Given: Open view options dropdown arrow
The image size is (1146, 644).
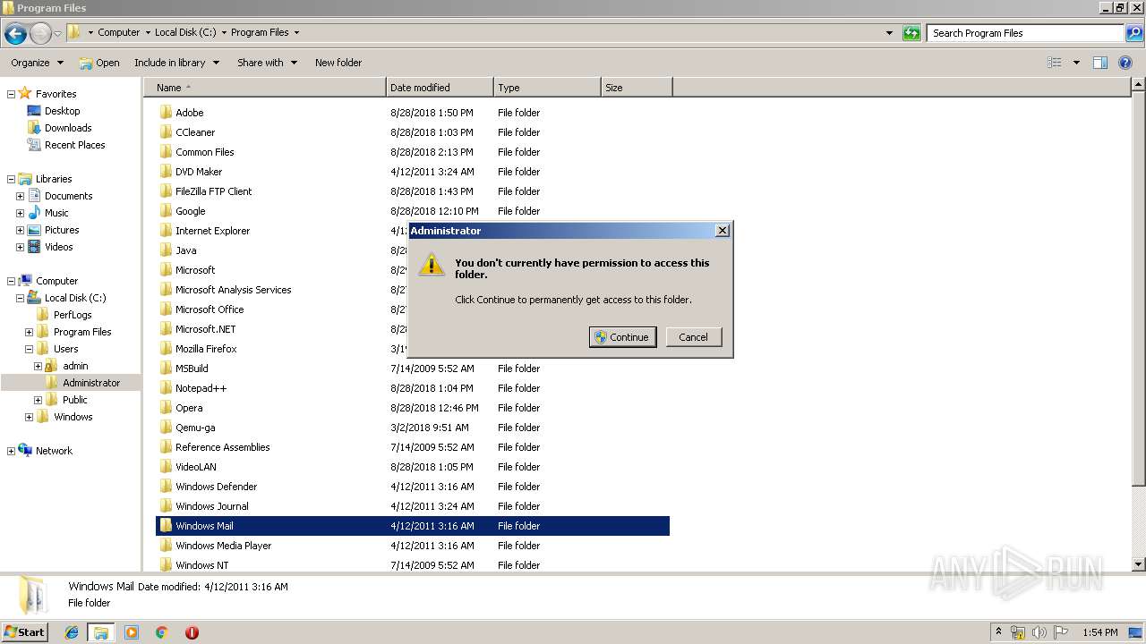Looking at the screenshot, I should [x=1076, y=63].
